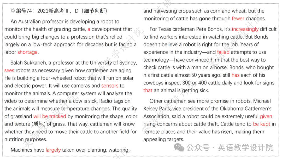The width and height of the screenshot is (282, 159).
Task: Click the red word "sees"
Action: coord(9,70)
